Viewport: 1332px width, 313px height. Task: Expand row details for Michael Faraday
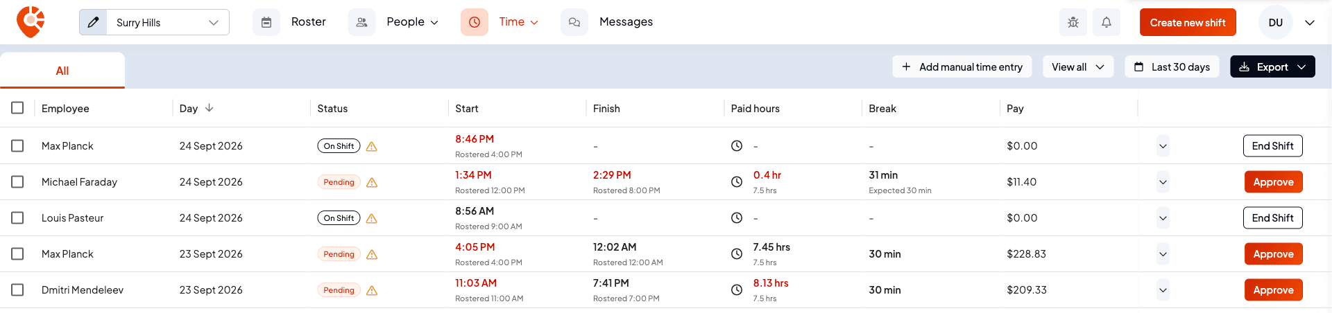pyautogui.click(x=1163, y=182)
